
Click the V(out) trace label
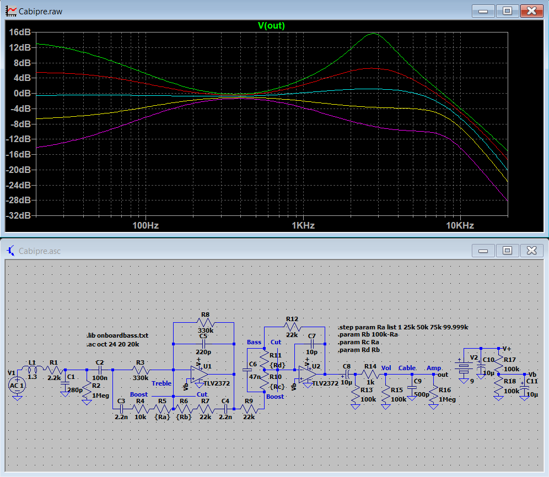271,25
